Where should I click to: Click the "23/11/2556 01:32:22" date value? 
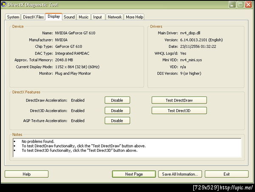click(x=198, y=47)
